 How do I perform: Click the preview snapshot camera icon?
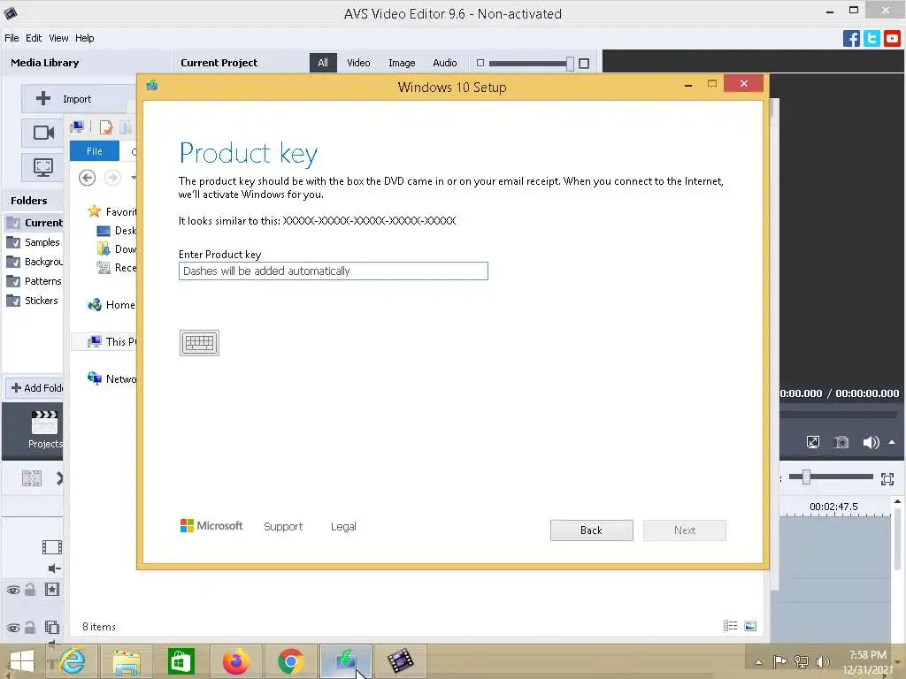click(x=841, y=443)
